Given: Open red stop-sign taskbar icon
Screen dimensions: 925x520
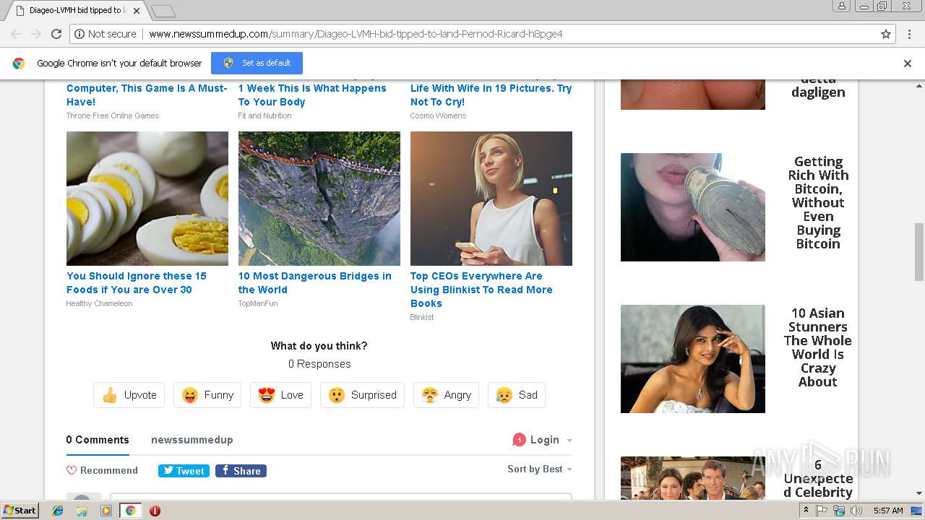Looking at the screenshot, I should pos(155,511).
